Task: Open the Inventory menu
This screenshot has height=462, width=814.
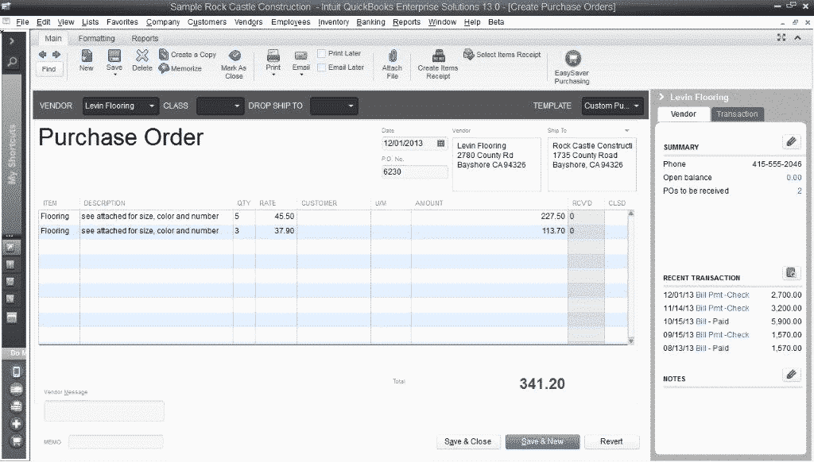Action: click(x=333, y=21)
